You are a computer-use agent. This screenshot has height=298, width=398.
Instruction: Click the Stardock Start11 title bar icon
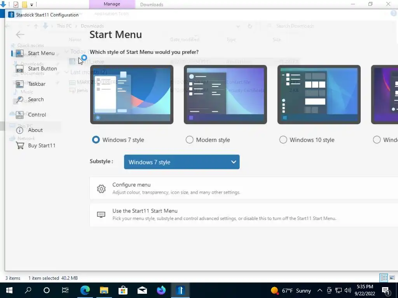(11, 14)
